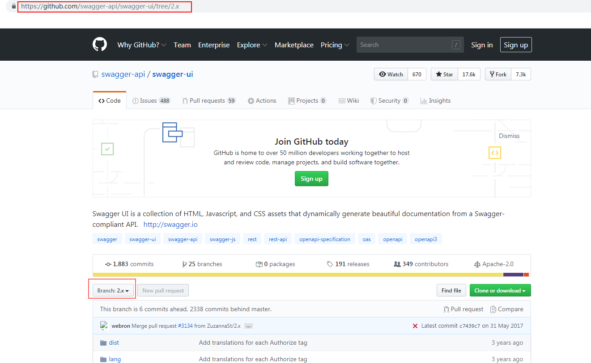591x363 pixels.
Task: Switch to the Wiki tab
Action: [349, 100]
